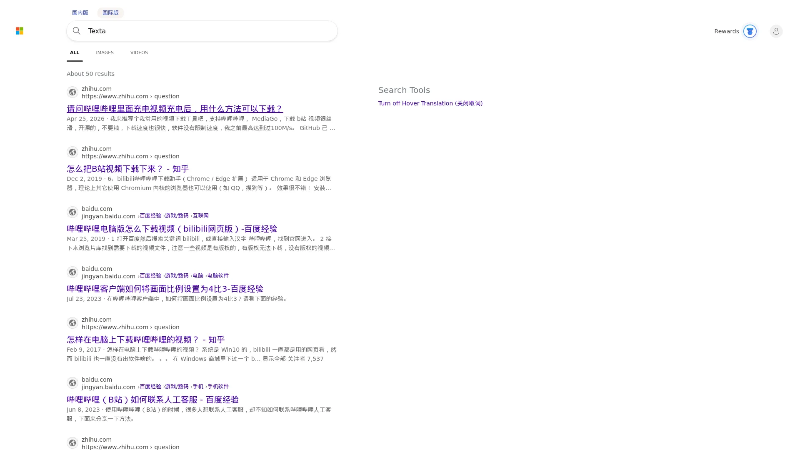800x450 pixels.
Task: Click snippet dated Dec 2, 2019
Action: tap(199, 183)
